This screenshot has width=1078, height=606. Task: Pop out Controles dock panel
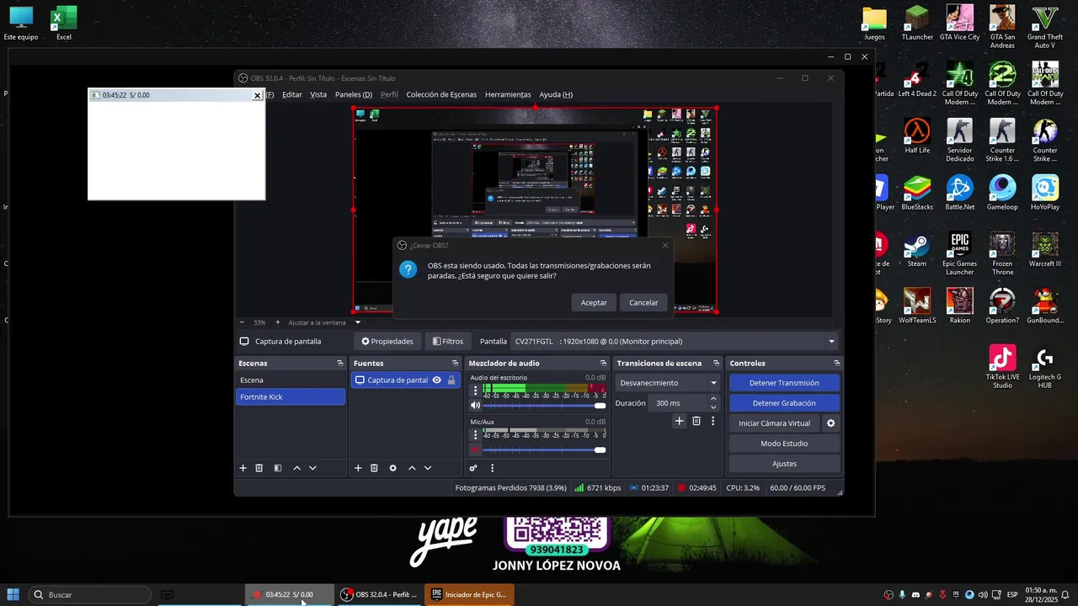click(836, 364)
